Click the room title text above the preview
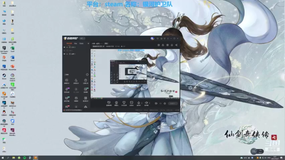 [97, 43]
